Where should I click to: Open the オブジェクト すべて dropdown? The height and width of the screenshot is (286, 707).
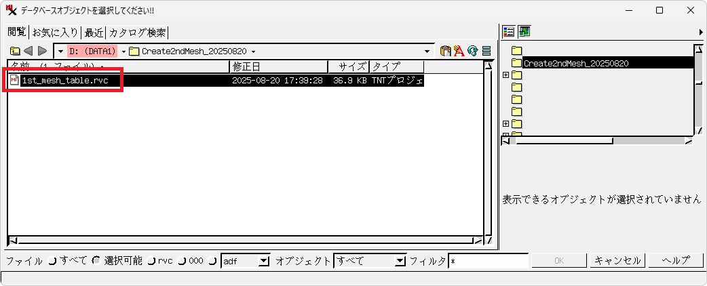point(400,262)
